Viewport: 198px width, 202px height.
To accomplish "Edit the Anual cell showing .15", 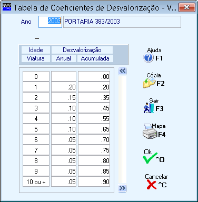I will point(64,97).
